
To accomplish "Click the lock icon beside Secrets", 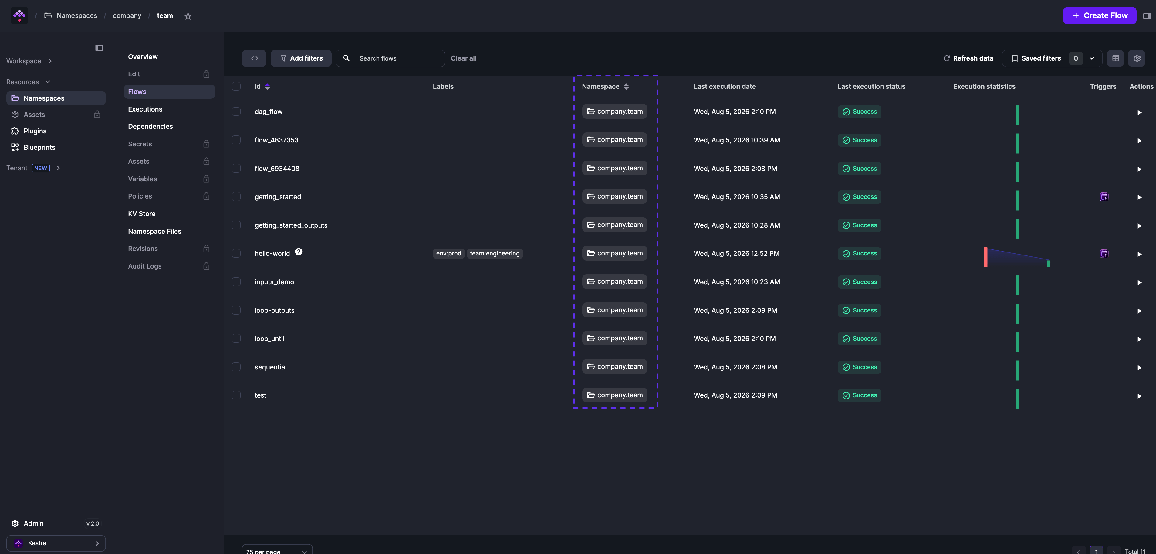I will 206,144.
